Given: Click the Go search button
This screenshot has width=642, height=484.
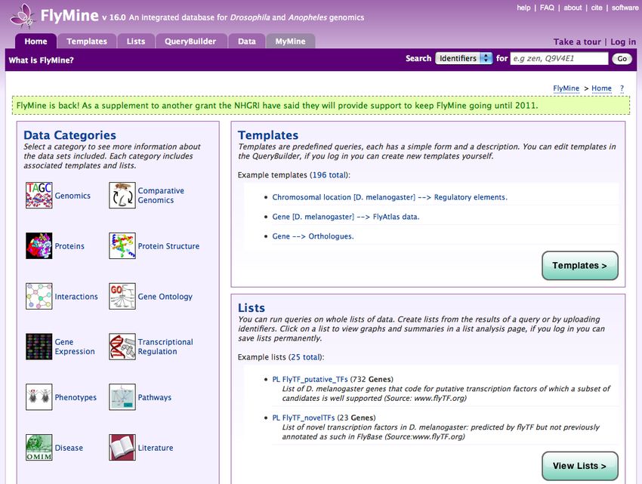Looking at the screenshot, I should tap(622, 59).
